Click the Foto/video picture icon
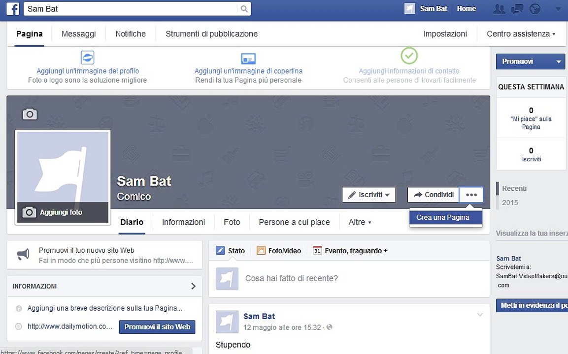 [261, 251]
